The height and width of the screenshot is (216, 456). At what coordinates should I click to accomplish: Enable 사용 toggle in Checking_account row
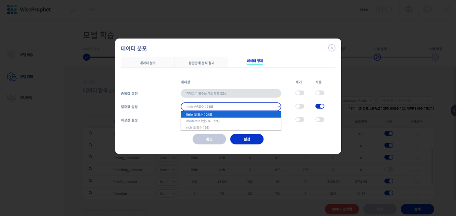tap(389, 169)
